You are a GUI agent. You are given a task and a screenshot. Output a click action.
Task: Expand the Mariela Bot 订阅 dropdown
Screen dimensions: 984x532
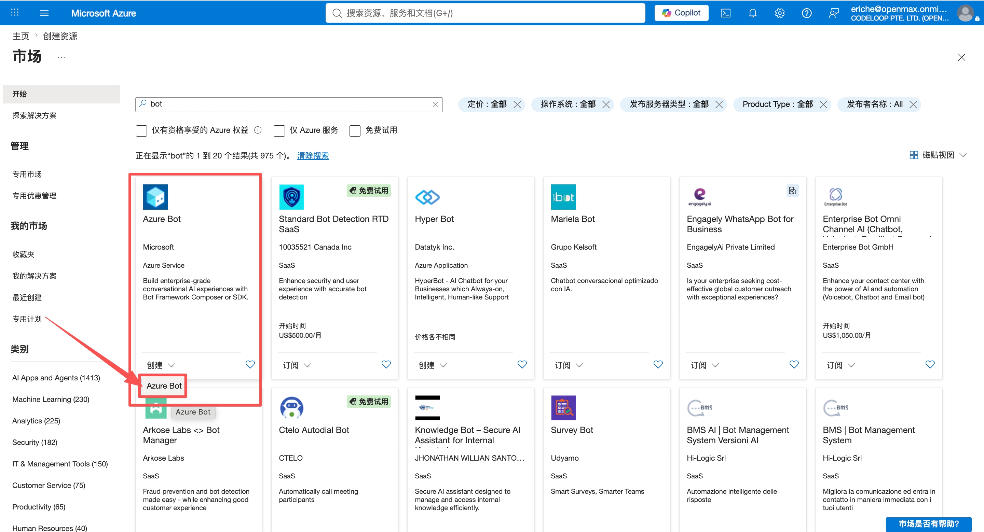(x=569, y=365)
